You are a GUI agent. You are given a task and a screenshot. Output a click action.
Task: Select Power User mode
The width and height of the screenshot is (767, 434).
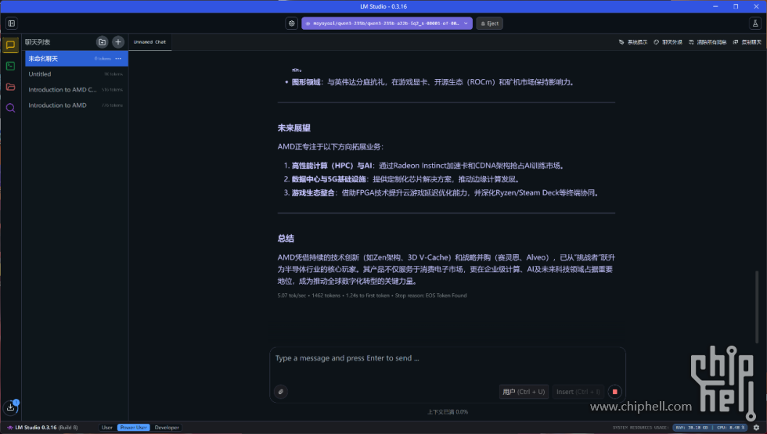coord(134,428)
